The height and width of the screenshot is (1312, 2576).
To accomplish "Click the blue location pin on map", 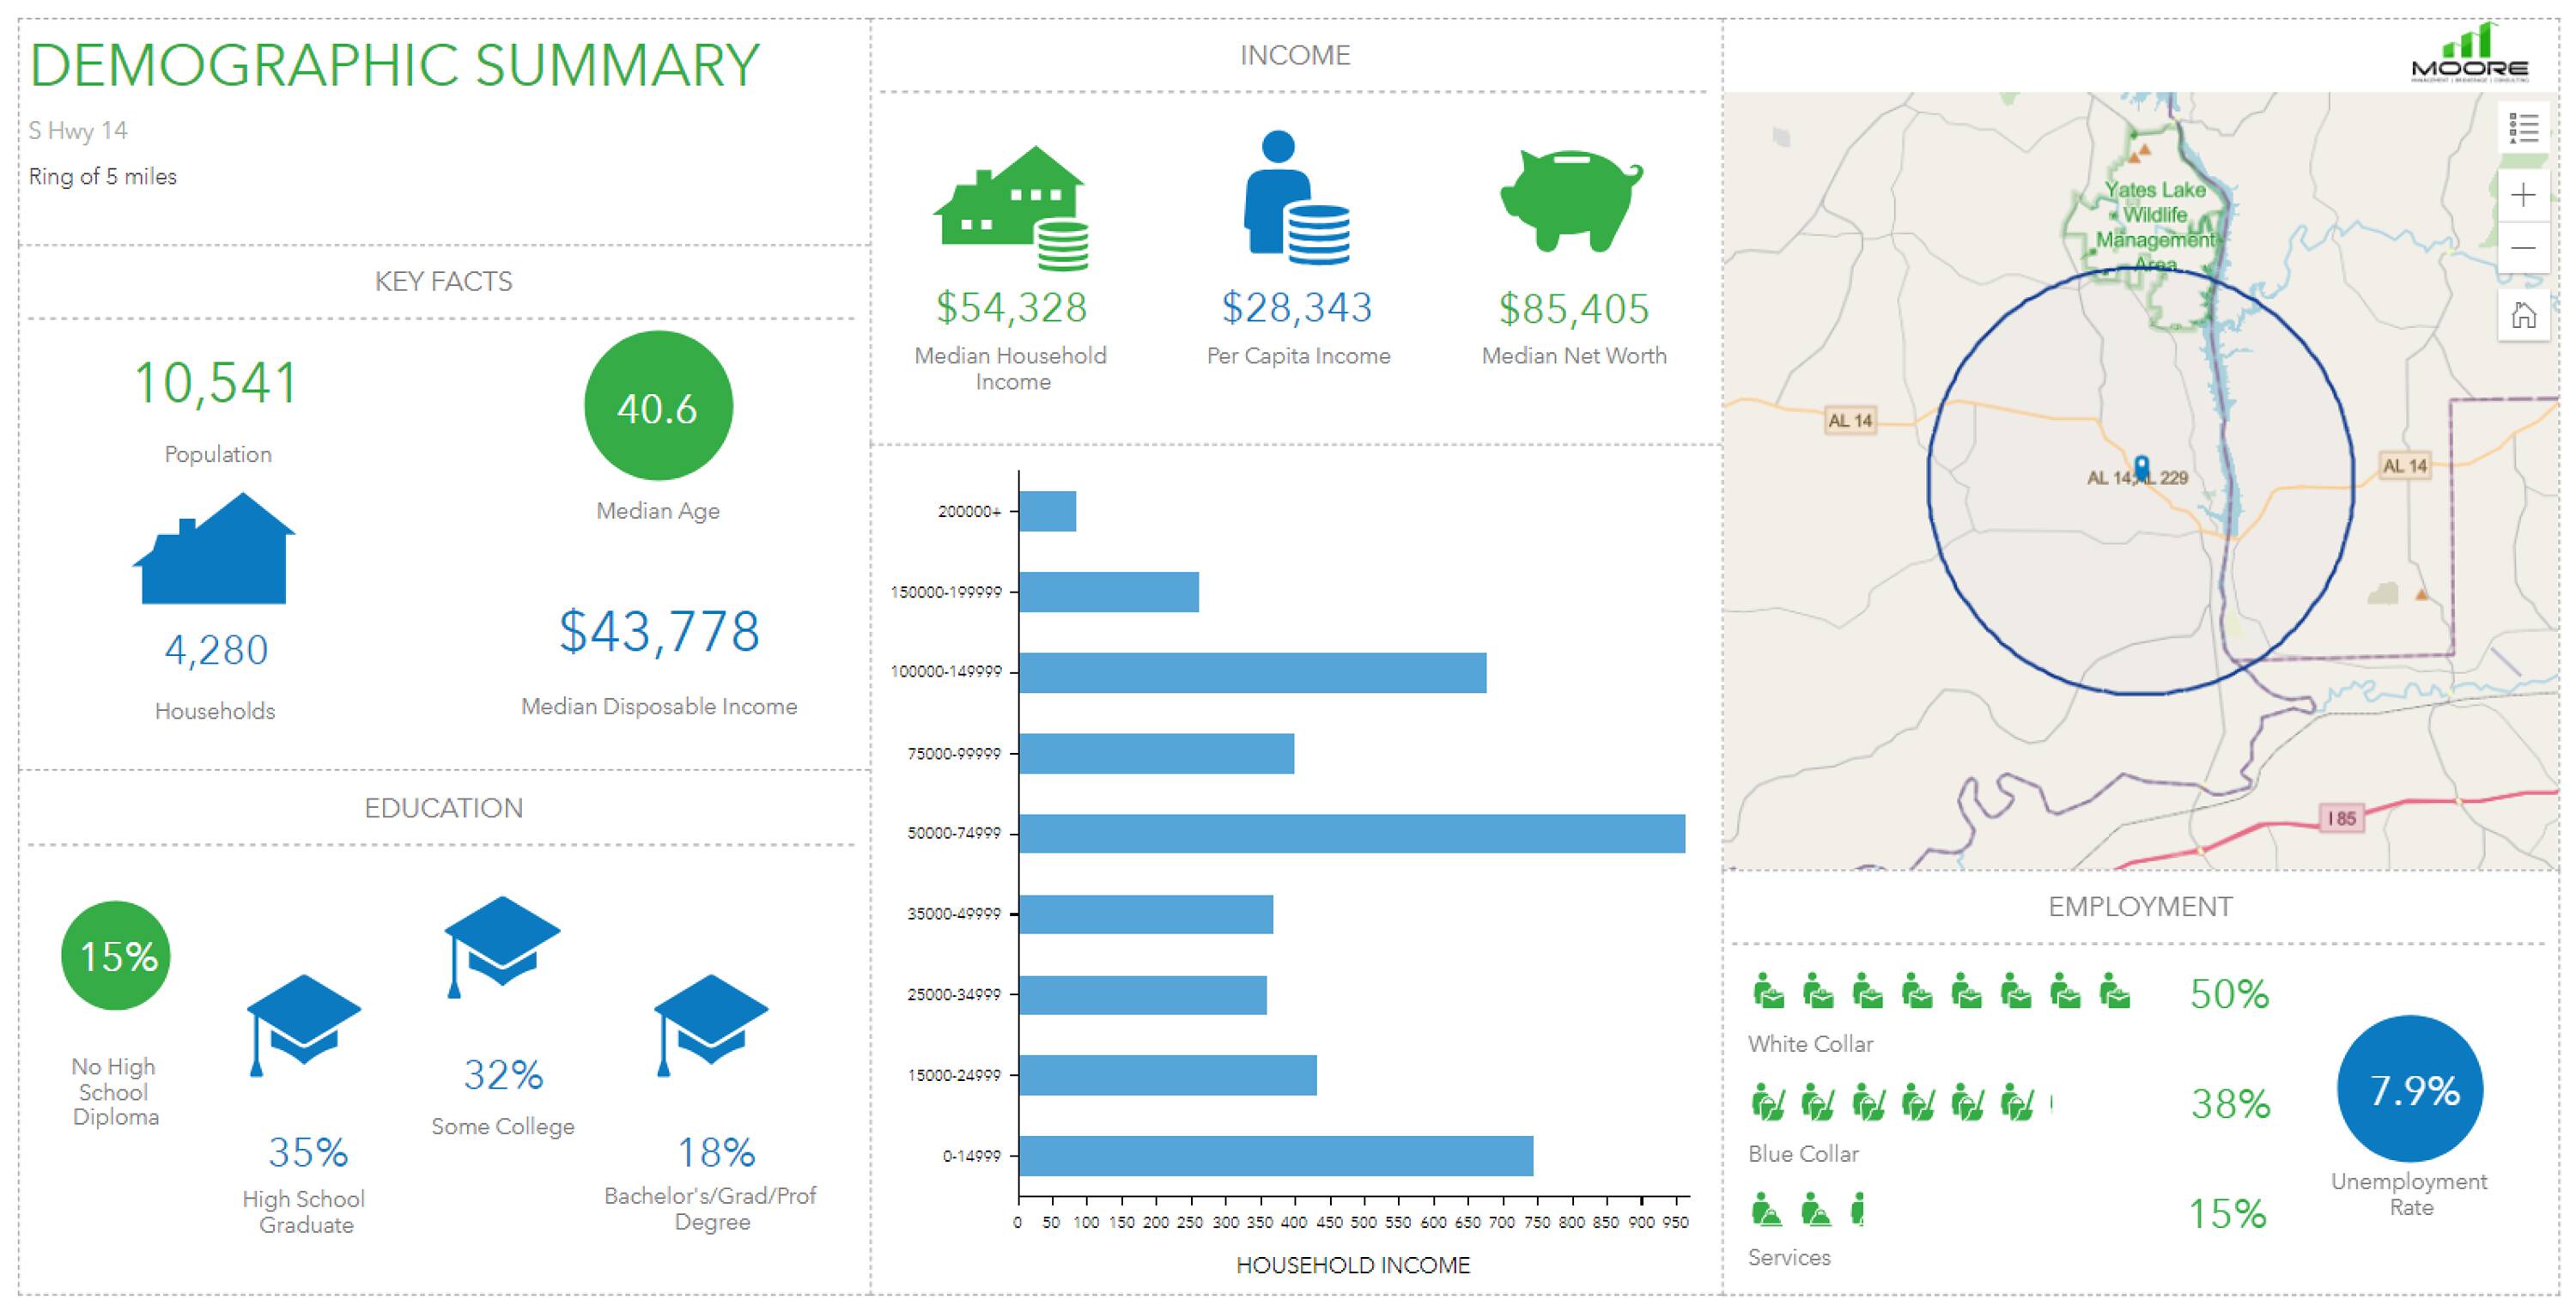I will (2141, 466).
